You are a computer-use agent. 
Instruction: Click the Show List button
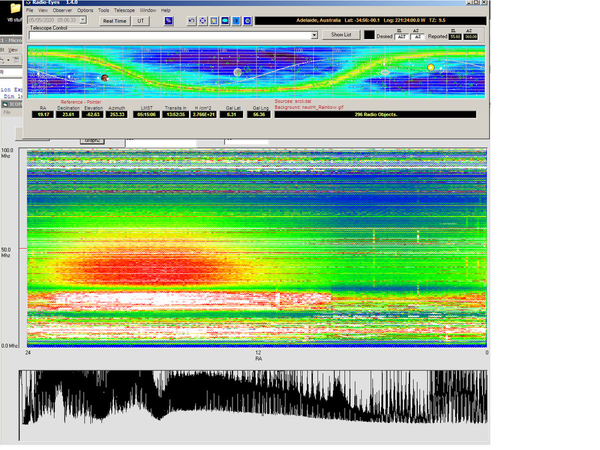(x=341, y=34)
